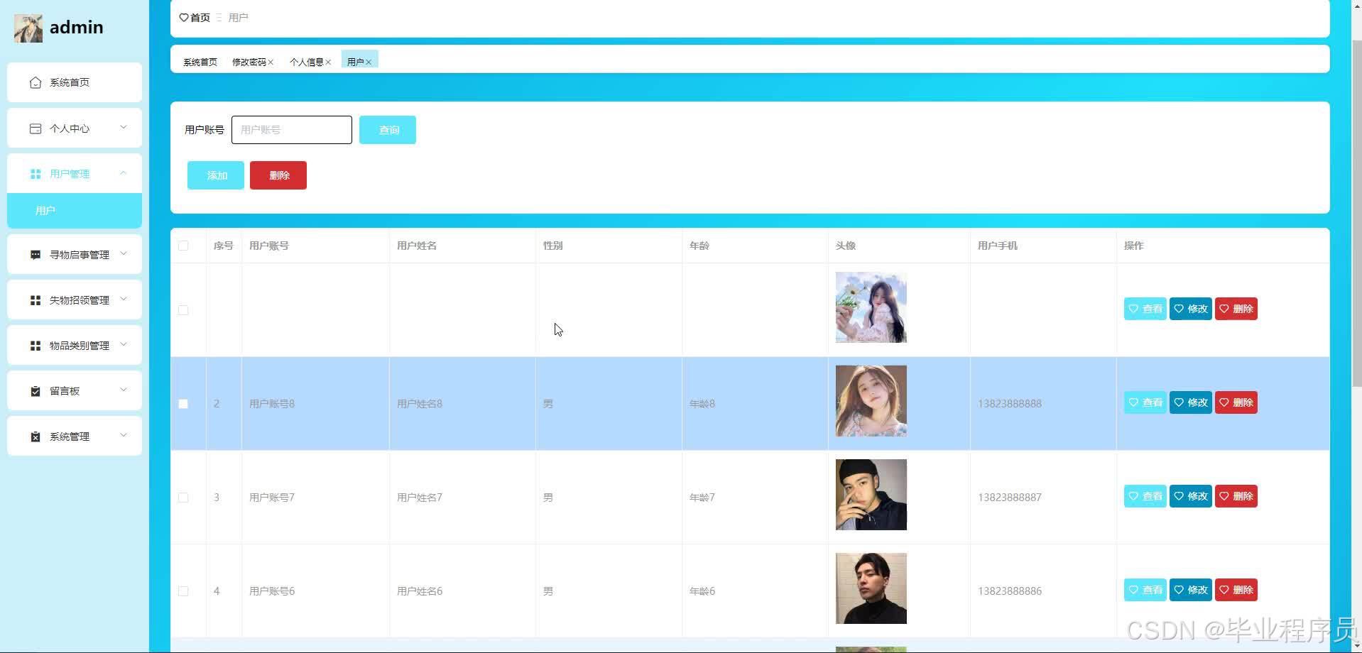Click the page vertical scrollbar thumb

tap(1356, 213)
